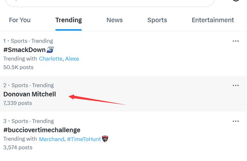Open more options for #bucciovertimechallenge trend
Screen dimensions: 247x161
tap(236, 121)
